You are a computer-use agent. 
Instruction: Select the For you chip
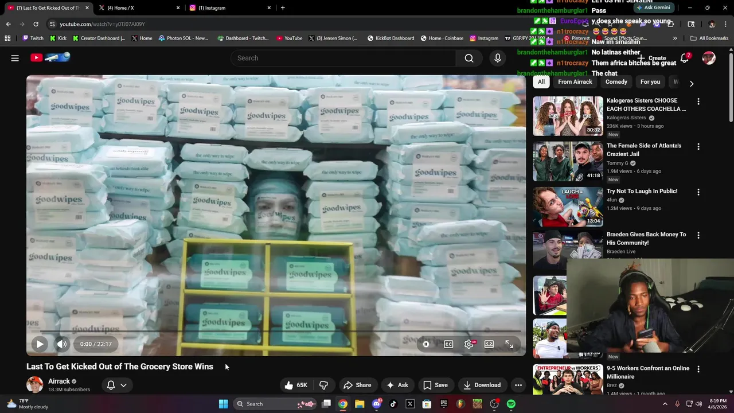click(650, 82)
